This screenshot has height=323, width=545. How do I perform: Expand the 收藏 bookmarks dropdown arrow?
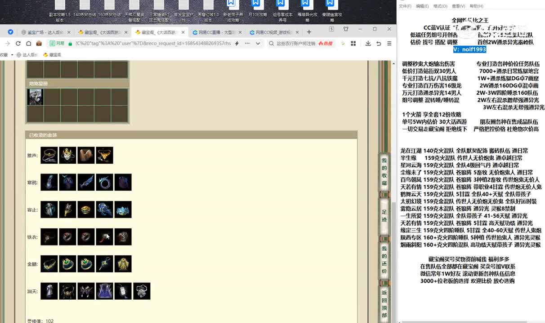coord(12,55)
